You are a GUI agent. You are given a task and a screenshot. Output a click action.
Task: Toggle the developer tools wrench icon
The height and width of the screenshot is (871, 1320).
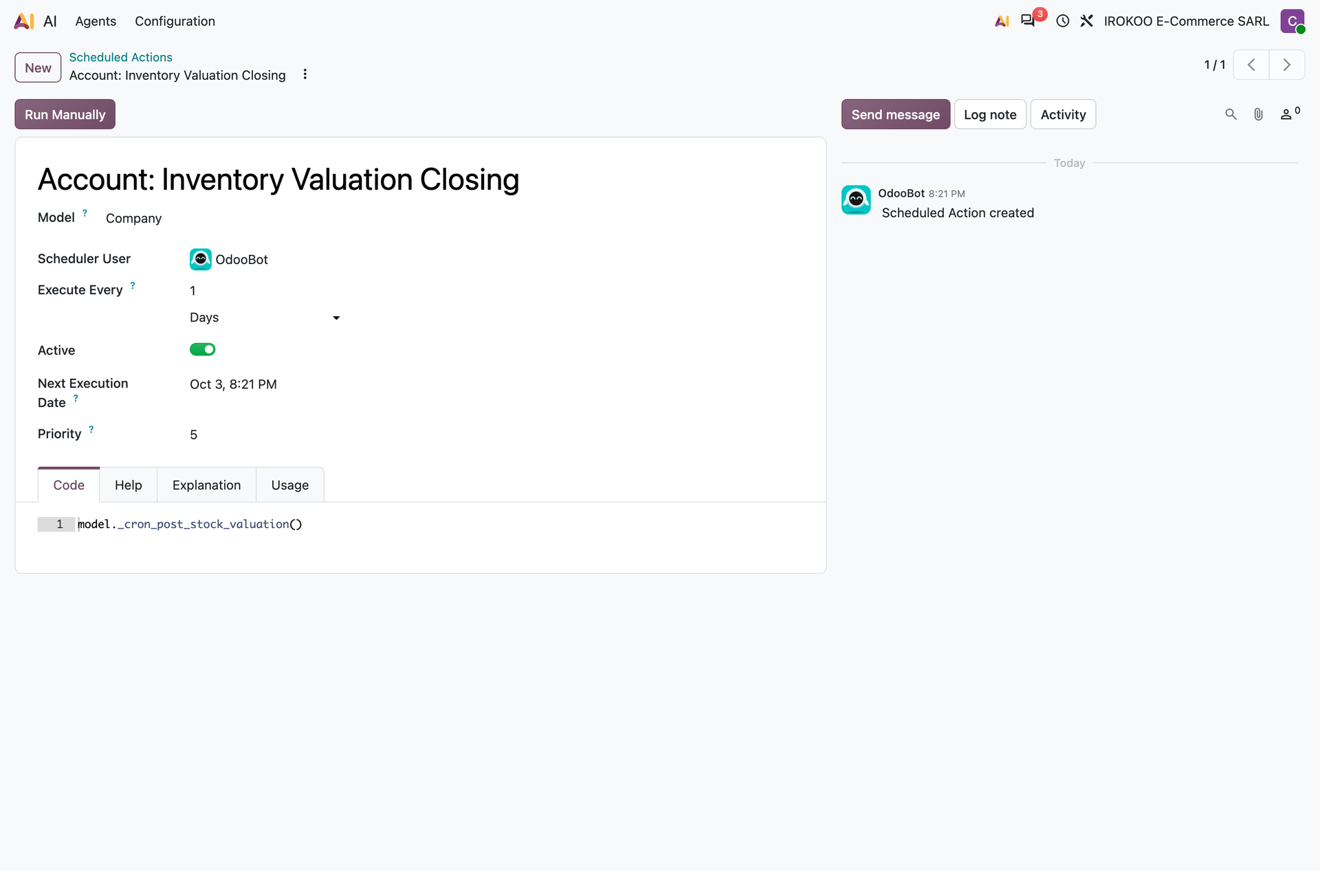(1086, 21)
